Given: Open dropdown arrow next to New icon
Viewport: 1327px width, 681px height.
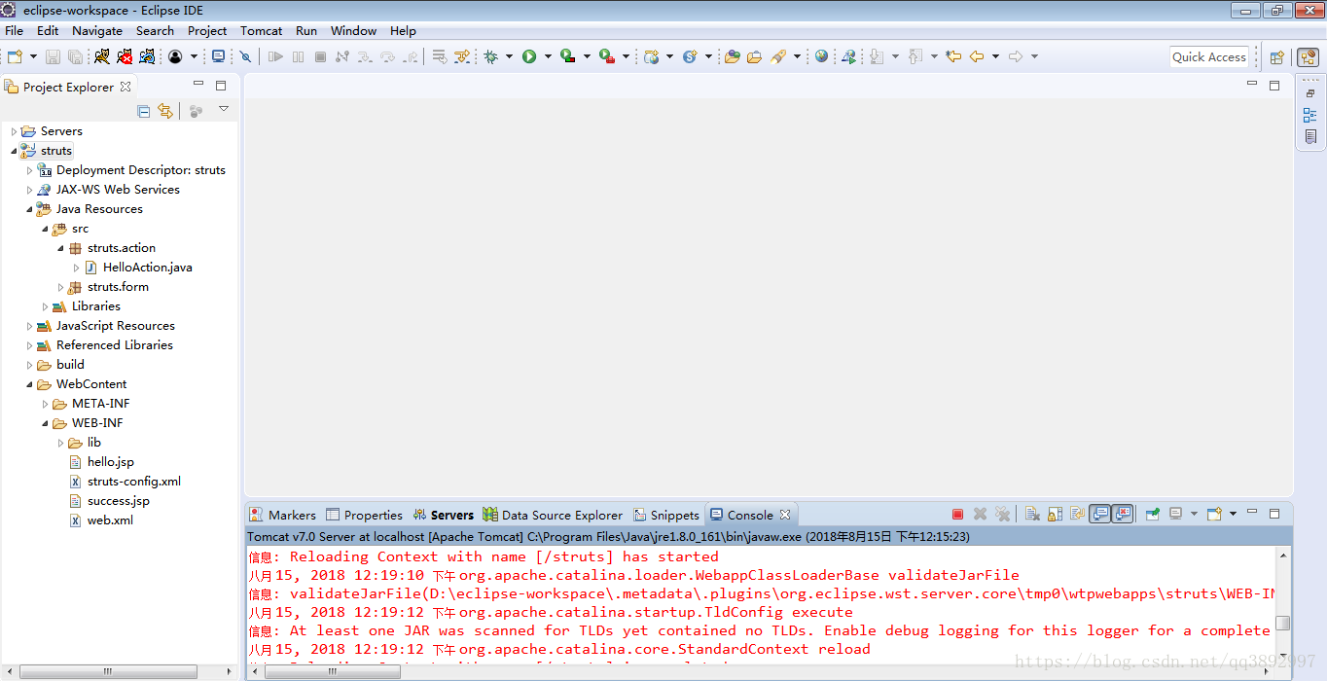Looking at the screenshot, I should [x=33, y=56].
